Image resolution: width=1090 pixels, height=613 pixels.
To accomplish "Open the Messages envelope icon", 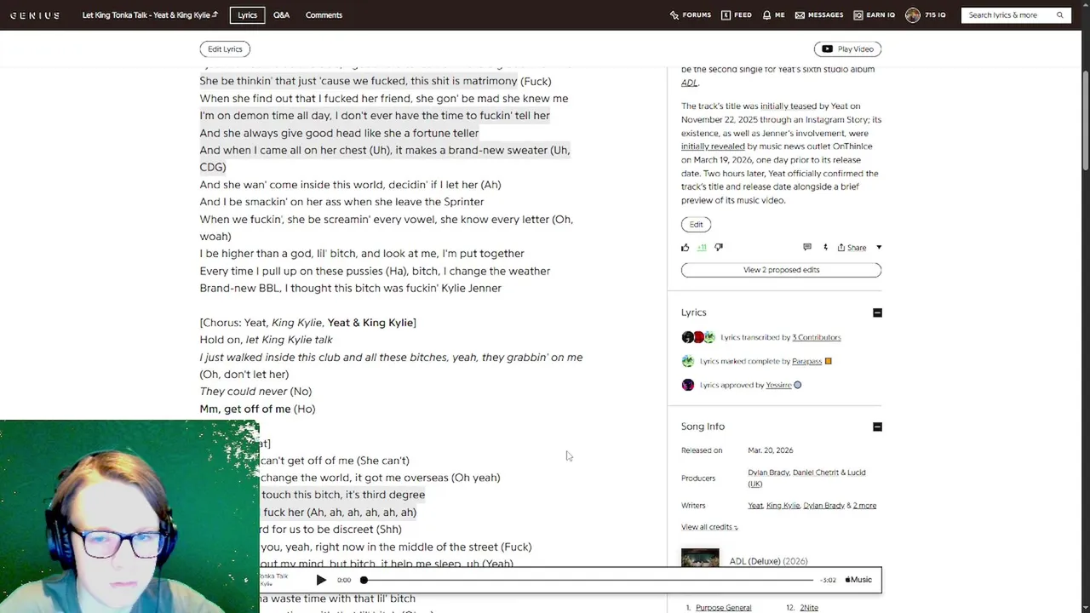I will coord(799,15).
